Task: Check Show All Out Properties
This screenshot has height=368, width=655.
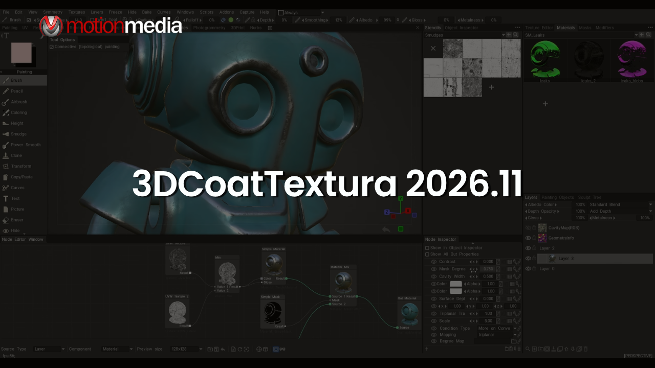Action: pyautogui.click(x=427, y=254)
